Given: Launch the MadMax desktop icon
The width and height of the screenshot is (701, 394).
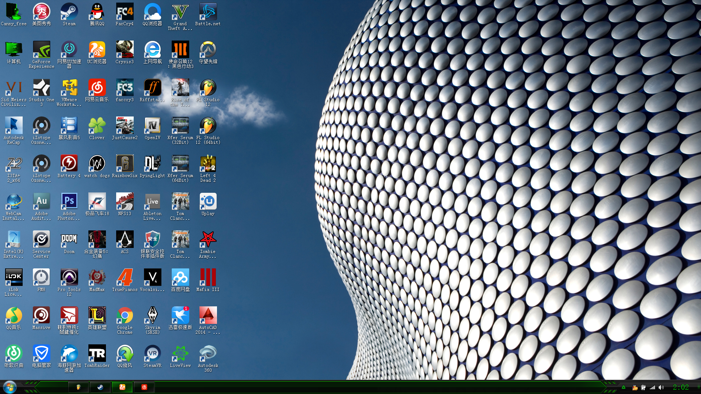Looking at the screenshot, I should click(x=97, y=280).
